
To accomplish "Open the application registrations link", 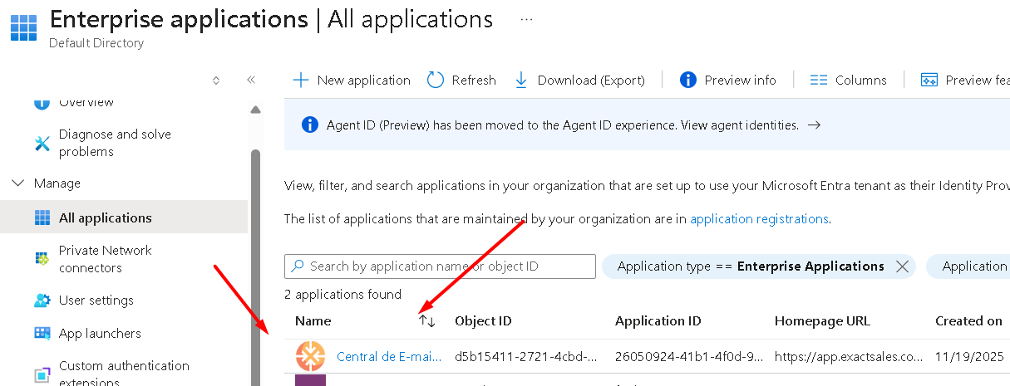I will [759, 219].
